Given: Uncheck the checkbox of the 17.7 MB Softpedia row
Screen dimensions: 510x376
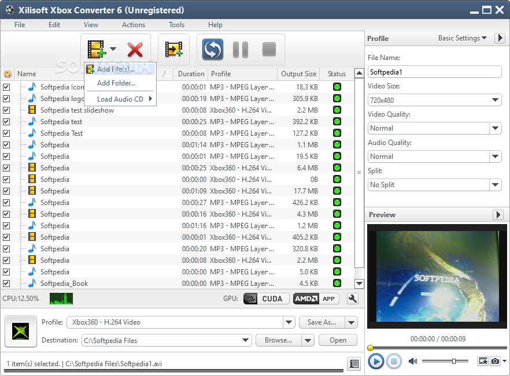Looking at the screenshot, I should (6, 191).
